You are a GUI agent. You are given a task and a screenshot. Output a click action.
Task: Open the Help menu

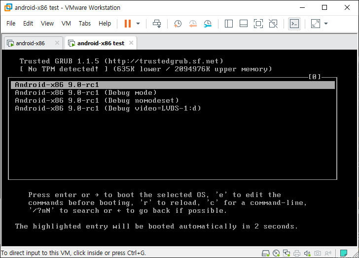coord(105,23)
